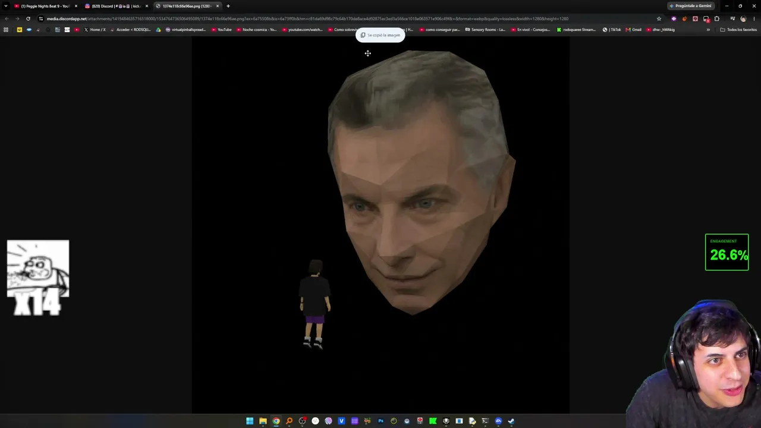
Task: Open a new browser tab
Action: [228, 6]
